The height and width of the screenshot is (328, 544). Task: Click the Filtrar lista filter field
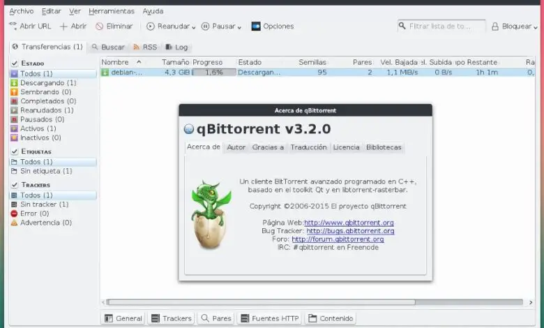tap(441, 26)
